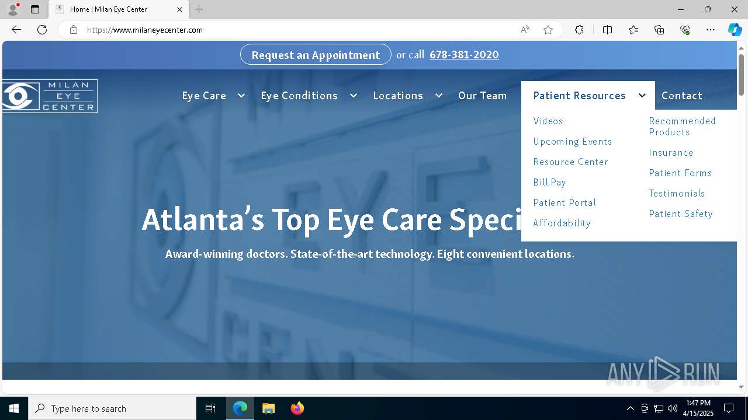The height and width of the screenshot is (420, 748).
Task: Click scrollbar down arrow
Action: click(741, 387)
